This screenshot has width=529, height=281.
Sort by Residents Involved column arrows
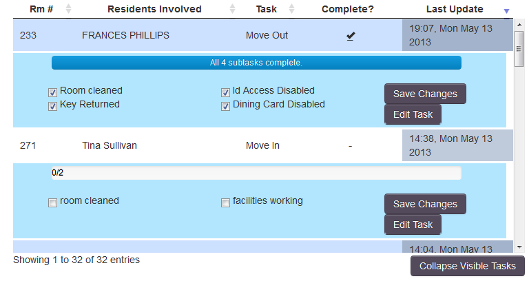coord(232,9)
